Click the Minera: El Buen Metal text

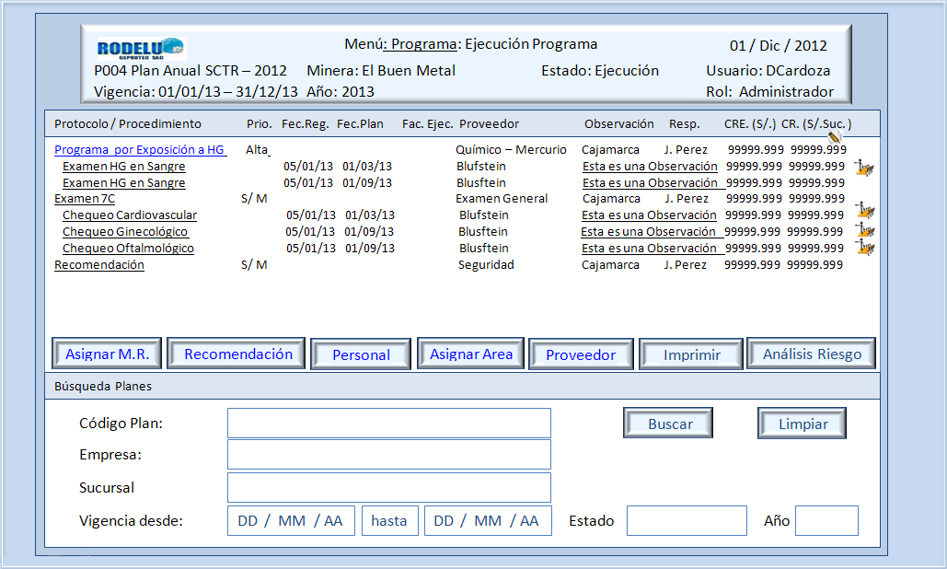(x=381, y=71)
